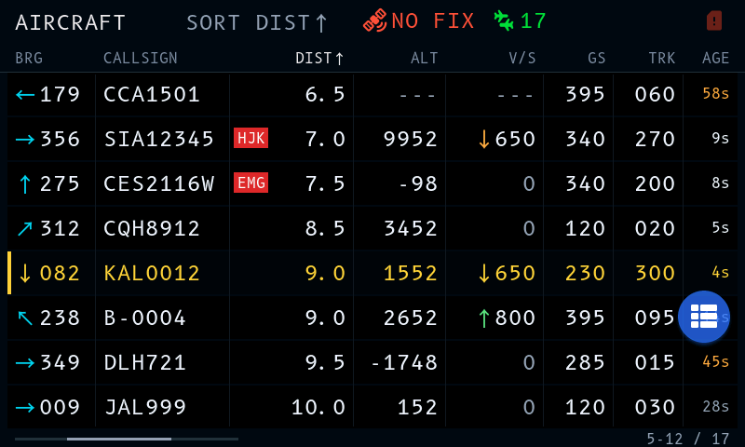Select callsign DLH721
The width and height of the screenshot is (745, 447).
point(144,362)
